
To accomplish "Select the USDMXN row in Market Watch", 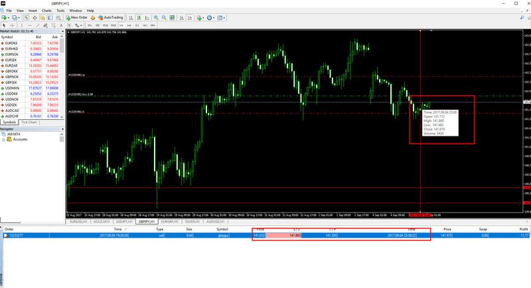I will pos(30,88).
